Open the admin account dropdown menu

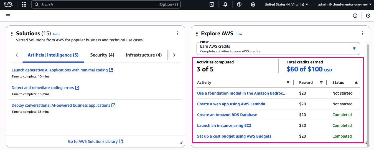coord(345,4)
